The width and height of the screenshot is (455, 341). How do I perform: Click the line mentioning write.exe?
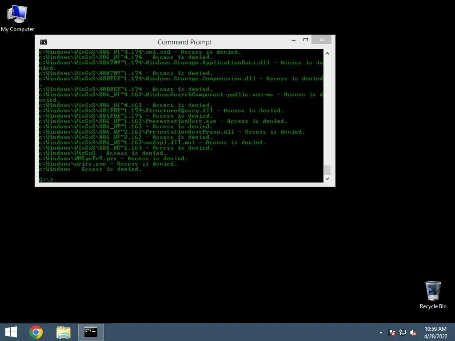[x=108, y=164]
